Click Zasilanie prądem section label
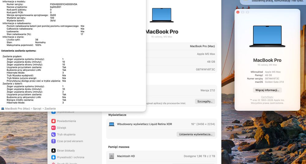 (x=12, y=56)
